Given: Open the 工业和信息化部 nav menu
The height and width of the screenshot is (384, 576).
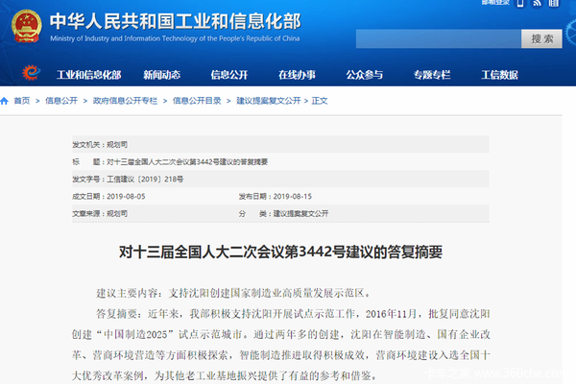Looking at the screenshot, I should click(88, 75).
